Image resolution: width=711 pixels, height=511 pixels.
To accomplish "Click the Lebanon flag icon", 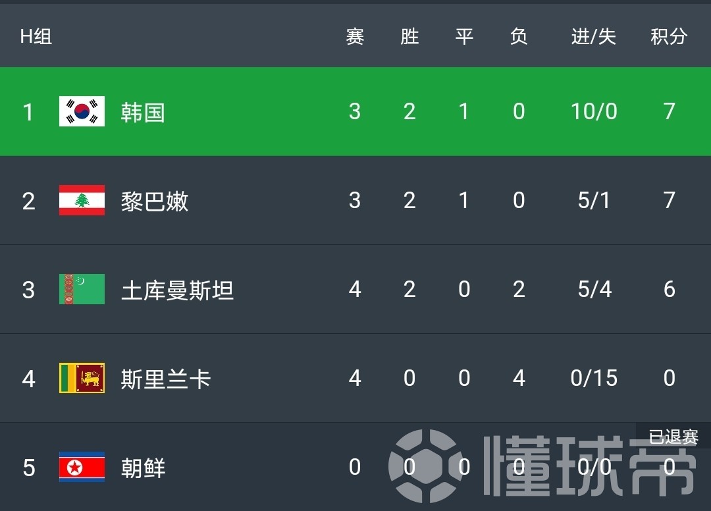I will tap(81, 201).
